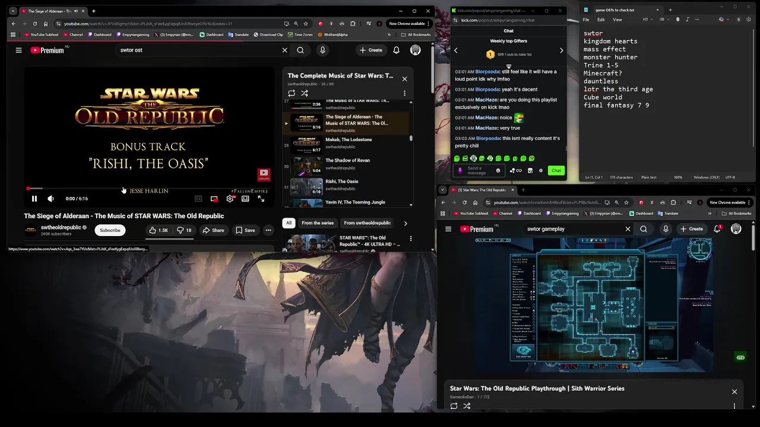Screen dimensions: 760x427
Task: Switch video to theater mode
Action: click(x=245, y=199)
